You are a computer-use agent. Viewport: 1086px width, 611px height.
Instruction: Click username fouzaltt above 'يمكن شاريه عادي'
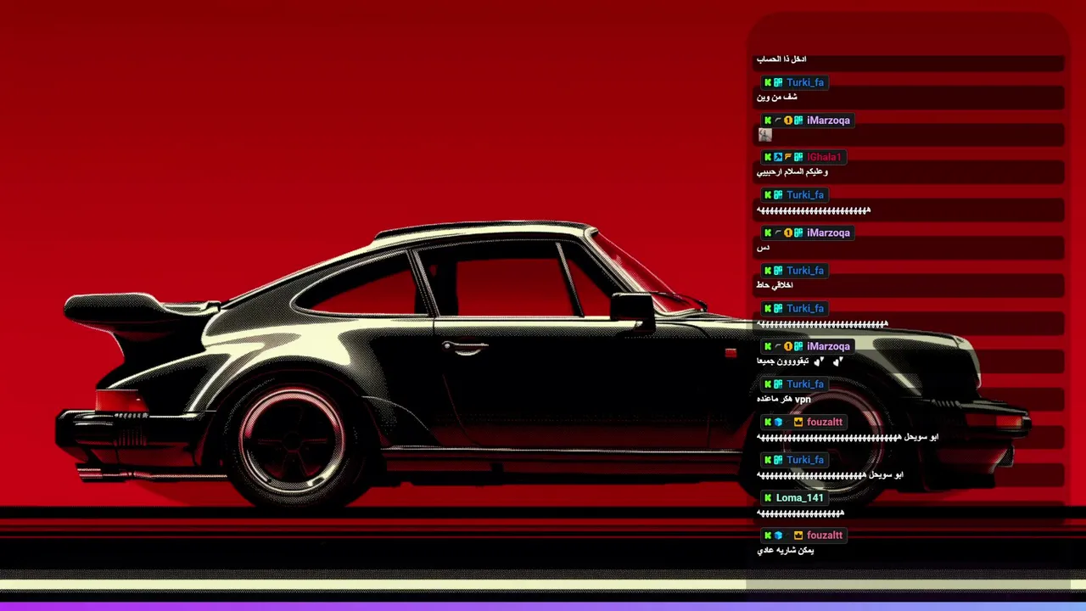click(825, 535)
